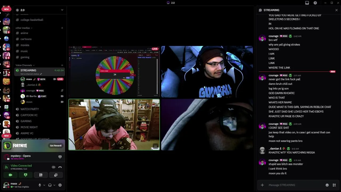The image size is (341, 192).
Task: Open the Help question mark icon
Action: [x=315, y=3]
